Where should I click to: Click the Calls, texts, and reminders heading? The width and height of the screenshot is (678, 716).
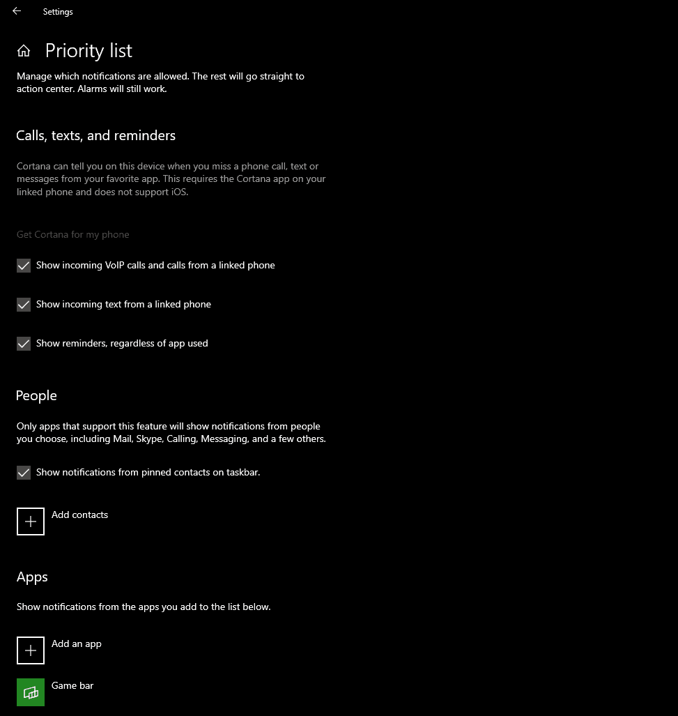(96, 136)
